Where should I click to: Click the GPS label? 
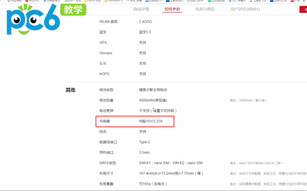pyautogui.click(x=103, y=42)
